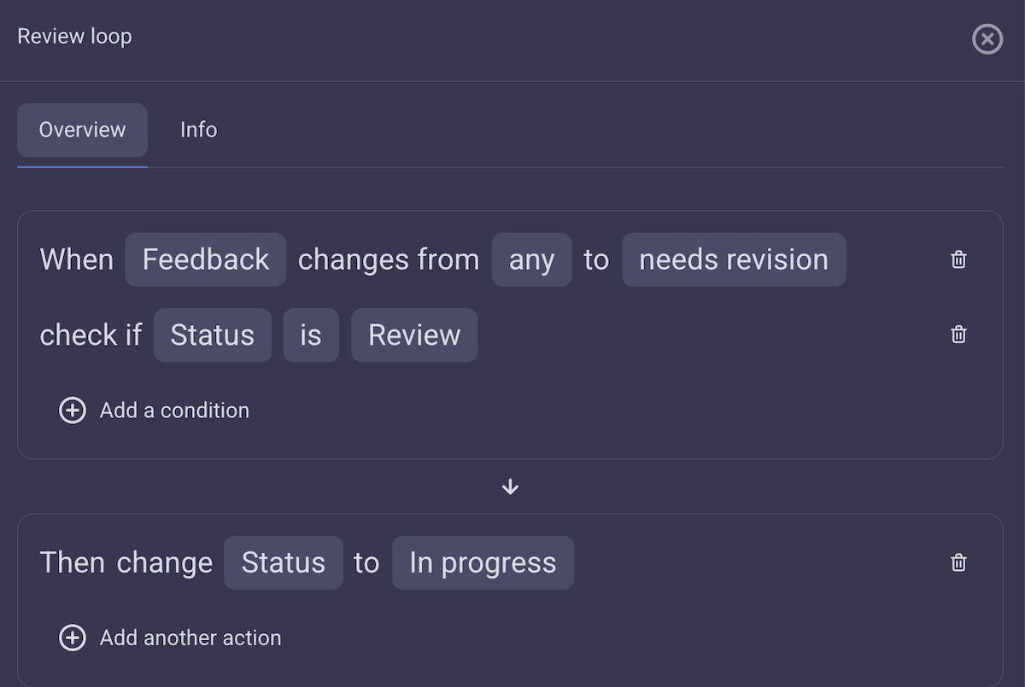Delete the change Status action
1025x687 pixels.
point(958,562)
